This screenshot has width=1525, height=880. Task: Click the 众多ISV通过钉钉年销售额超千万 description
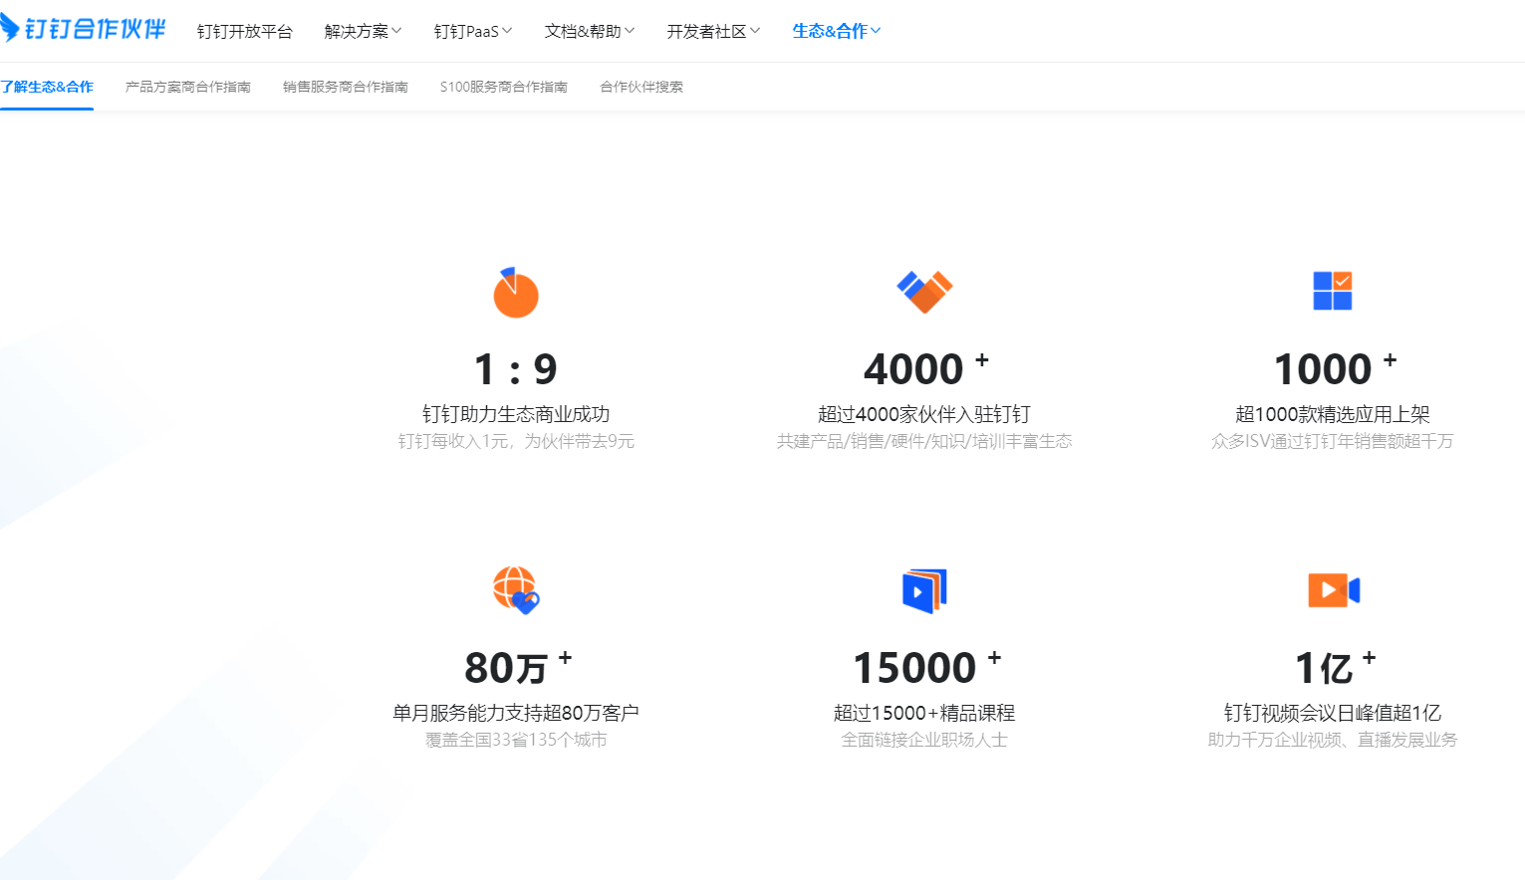click(x=1333, y=441)
